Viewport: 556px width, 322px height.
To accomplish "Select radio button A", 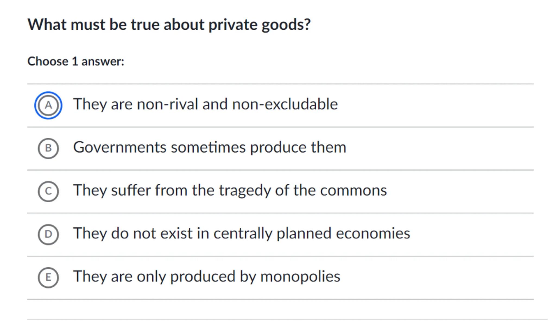I will point(48,105).
